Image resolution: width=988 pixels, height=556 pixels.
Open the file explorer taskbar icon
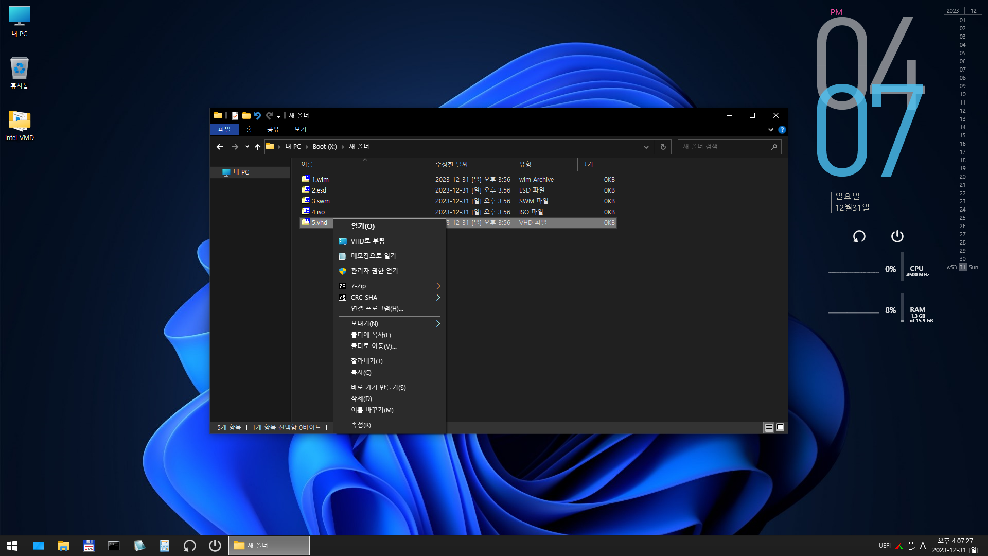(64, 546)
